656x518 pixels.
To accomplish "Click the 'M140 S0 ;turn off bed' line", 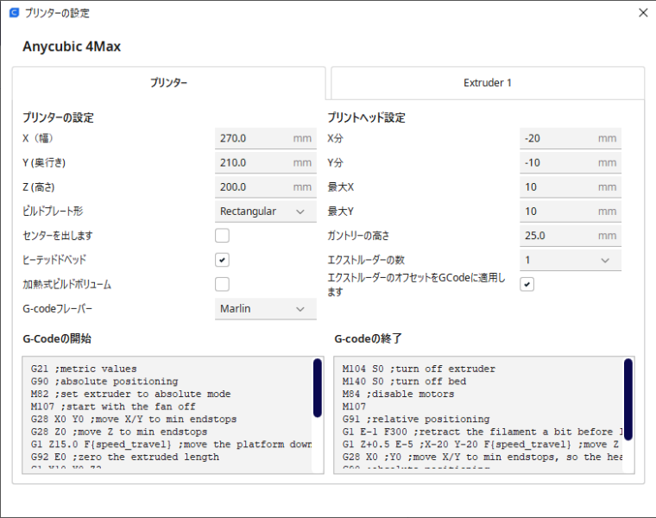I will point(404,382).
